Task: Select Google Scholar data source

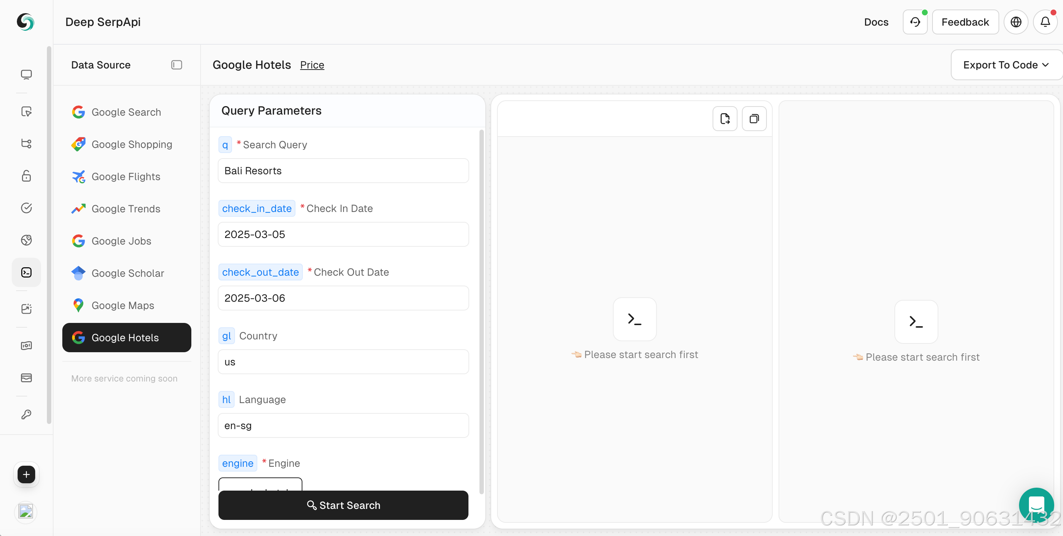Action: [x=128, y=273]
